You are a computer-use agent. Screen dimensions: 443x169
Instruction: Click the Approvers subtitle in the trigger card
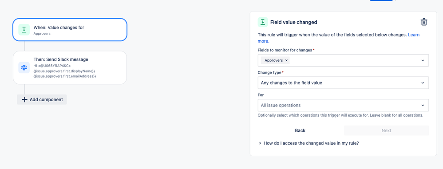click(42, 34)
